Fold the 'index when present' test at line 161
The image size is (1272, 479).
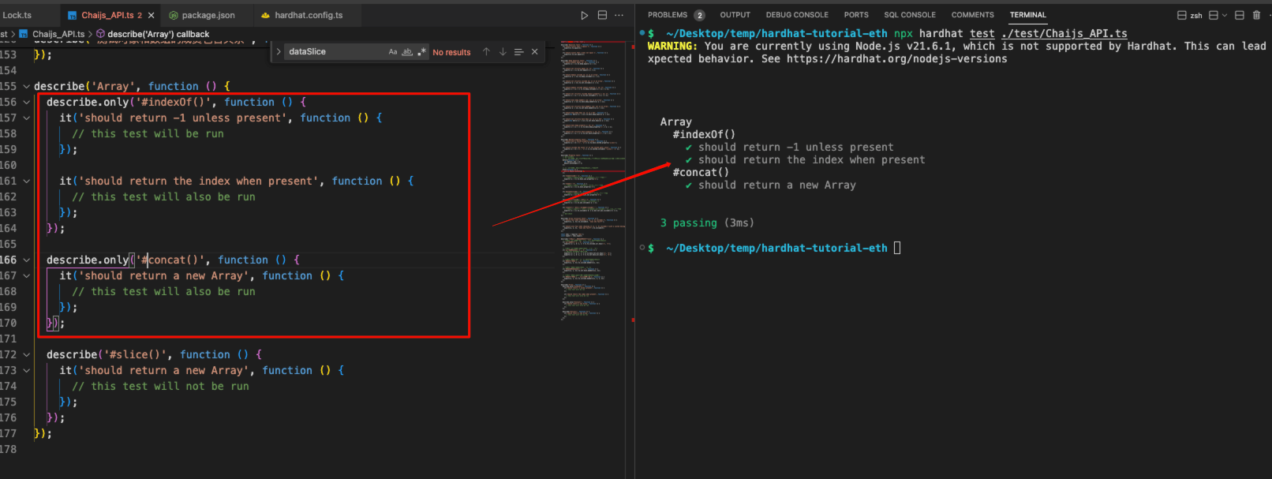click(x=27, y=181)
